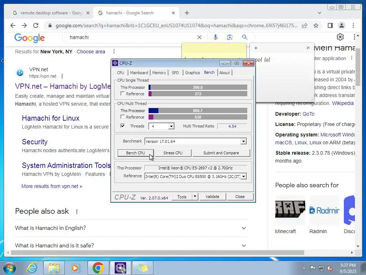Open the Hamachi for Linux link
This screenshot has height=275, width=366.
pyautogui.click(x=51, y=118)
